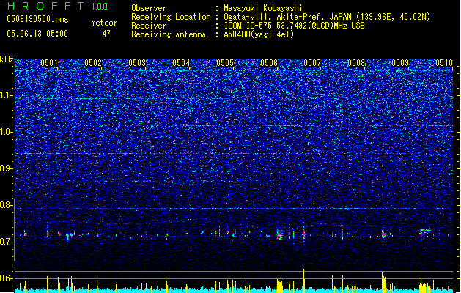Click the 0510 time marker

pos(444,63)
